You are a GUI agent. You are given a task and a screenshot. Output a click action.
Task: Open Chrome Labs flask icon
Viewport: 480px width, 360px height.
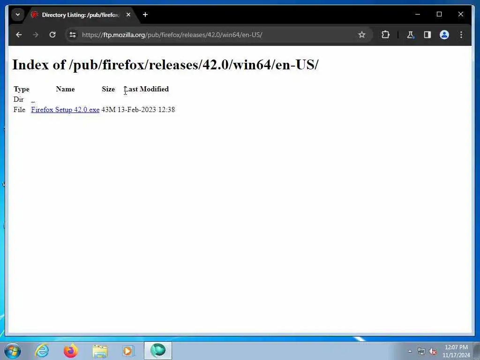[x=410, y=35]
